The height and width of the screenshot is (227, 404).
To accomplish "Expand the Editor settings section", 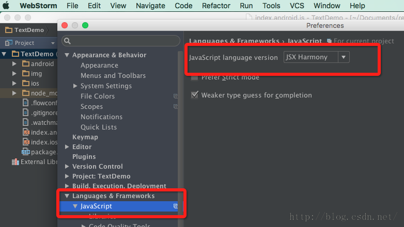I will tap(67, 147).
